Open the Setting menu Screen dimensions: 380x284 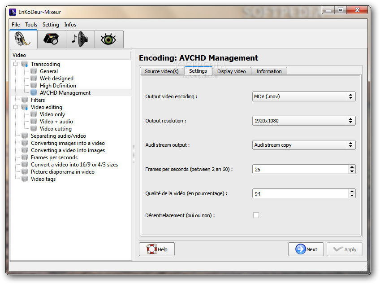[51, 25]
